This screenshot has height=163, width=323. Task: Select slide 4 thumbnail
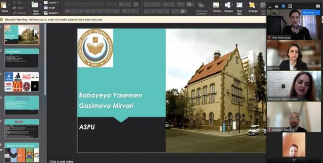click(x=22, y=105)
